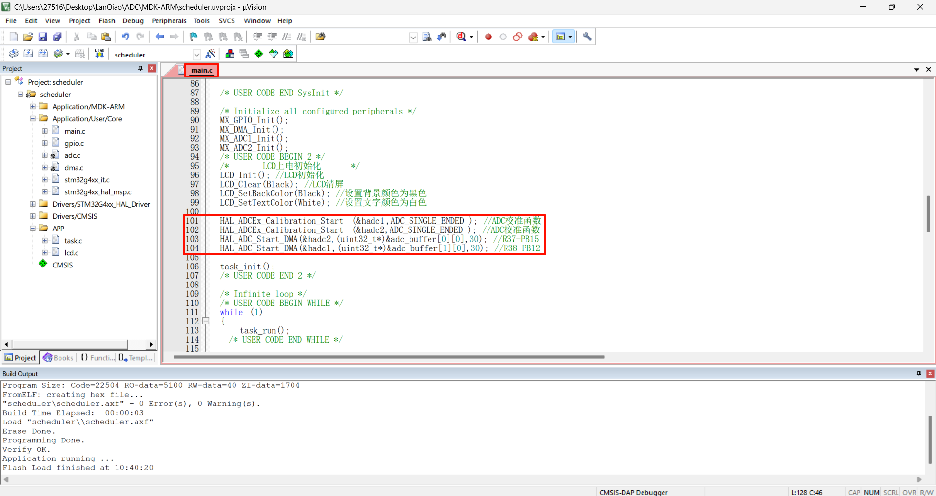Open the Project menu
The image size is (936, 496).
pyautogui.click(x=79, y=21)
